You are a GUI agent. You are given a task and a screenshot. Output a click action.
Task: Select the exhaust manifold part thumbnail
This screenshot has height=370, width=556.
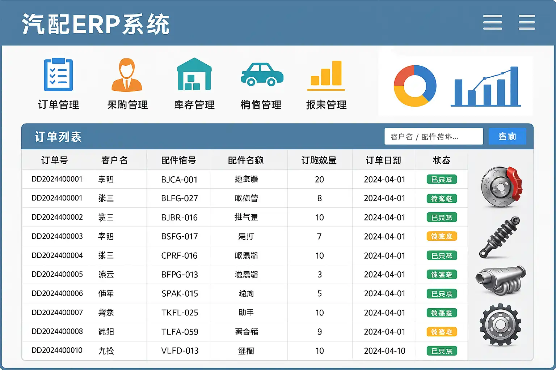click(501, 280)
